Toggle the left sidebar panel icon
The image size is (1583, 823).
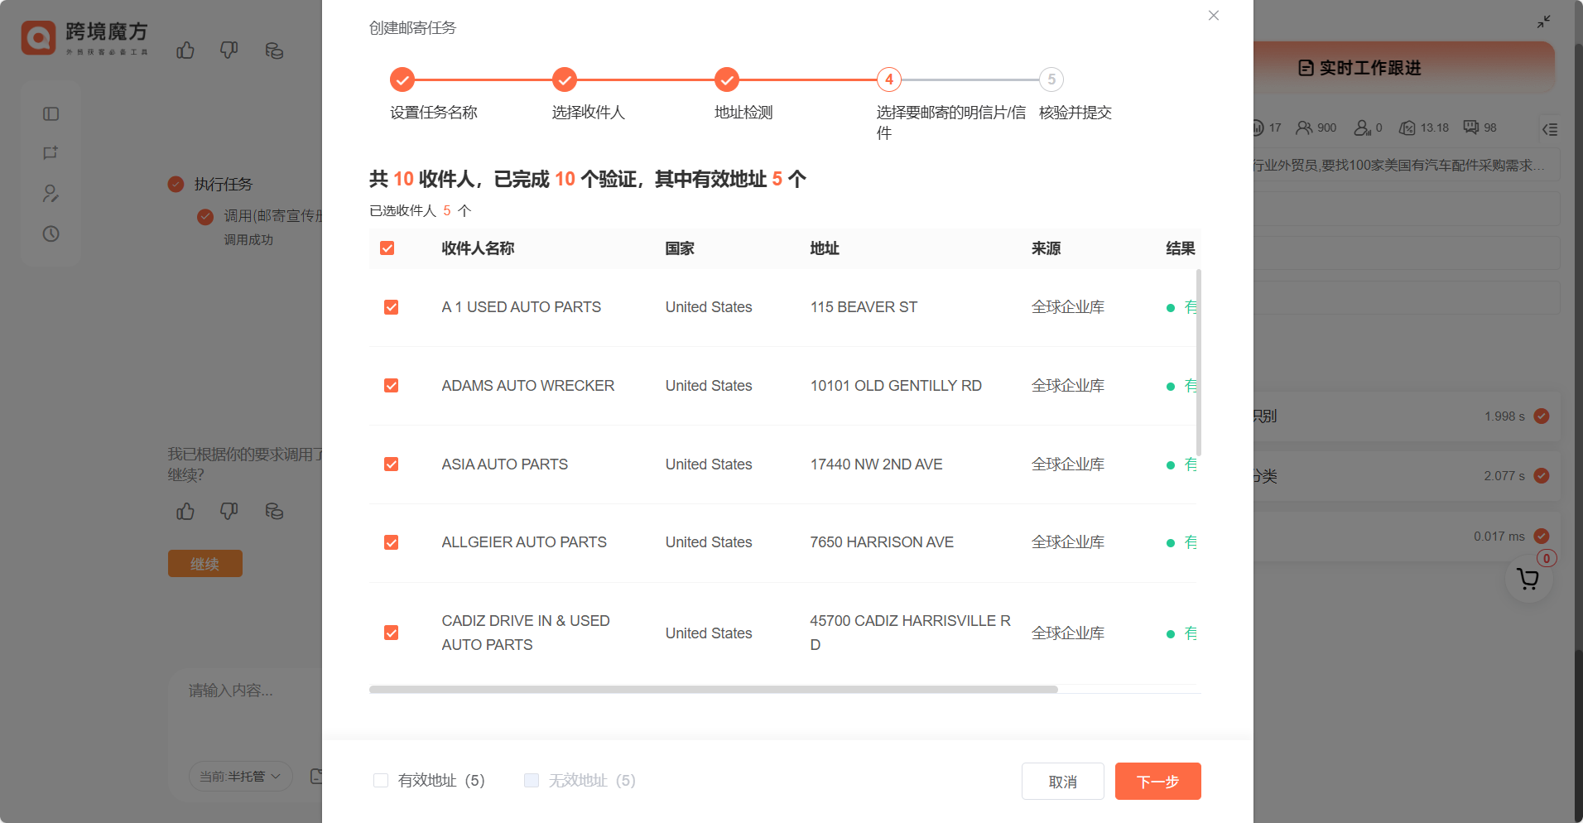[51, 114]
